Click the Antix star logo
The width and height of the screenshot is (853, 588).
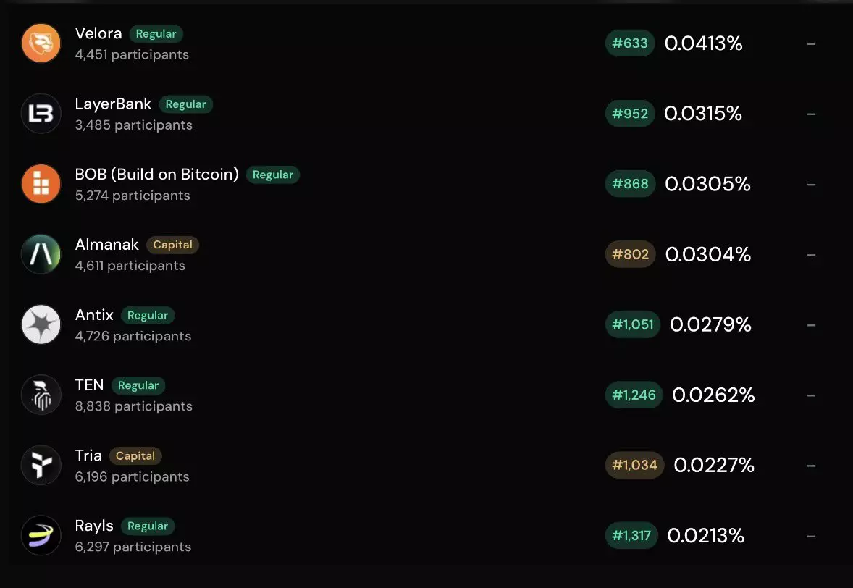point(41,324)
